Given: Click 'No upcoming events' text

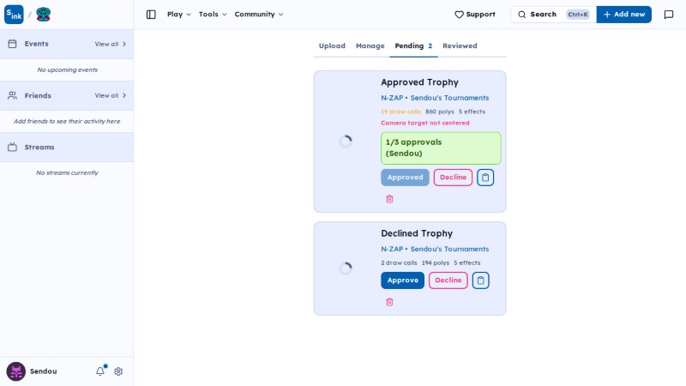Looking at the screenshot, I should pyautogui.click(x=68, y=70).
